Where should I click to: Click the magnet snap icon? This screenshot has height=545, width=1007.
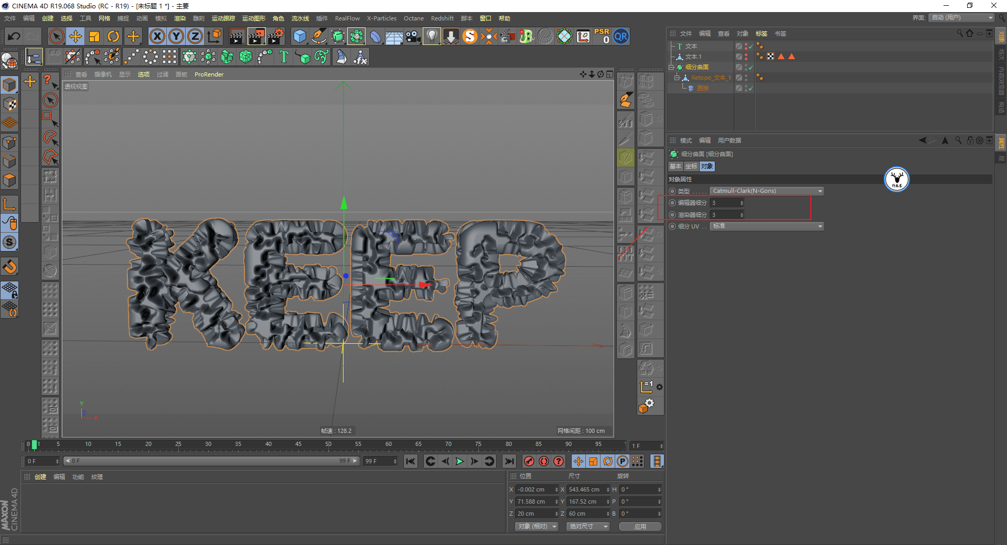pyautogui.click(x=10, y=267)
